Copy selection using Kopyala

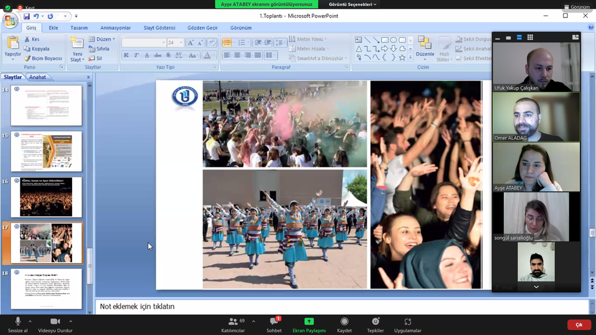[37, 49]
